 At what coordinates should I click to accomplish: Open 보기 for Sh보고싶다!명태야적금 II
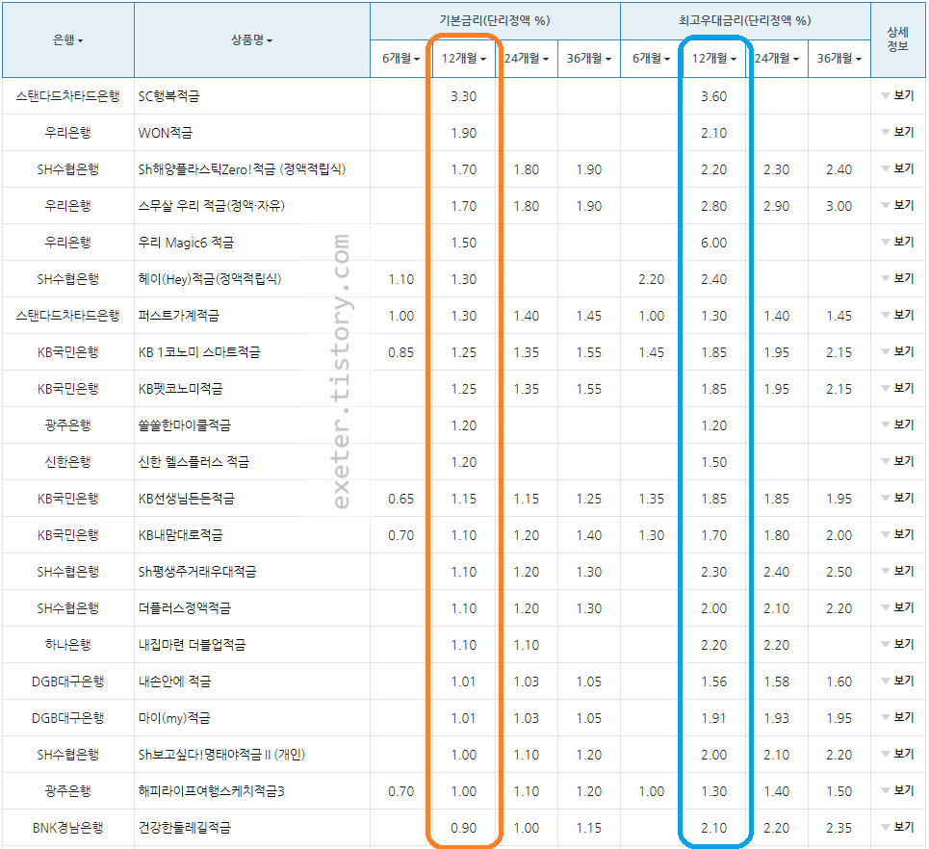tap(897, 755)
